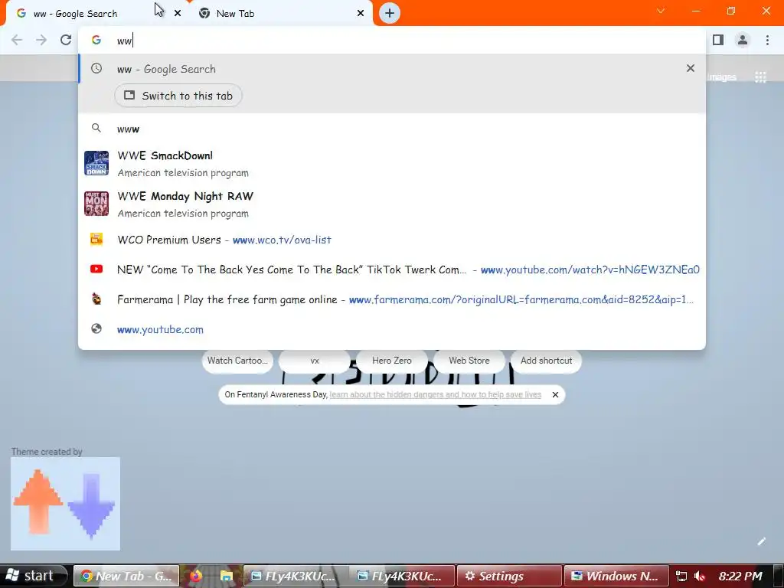Viewport: 784px width, 588px height.
Task: Select the 'New Tab' tab
Action: (280, 14)
